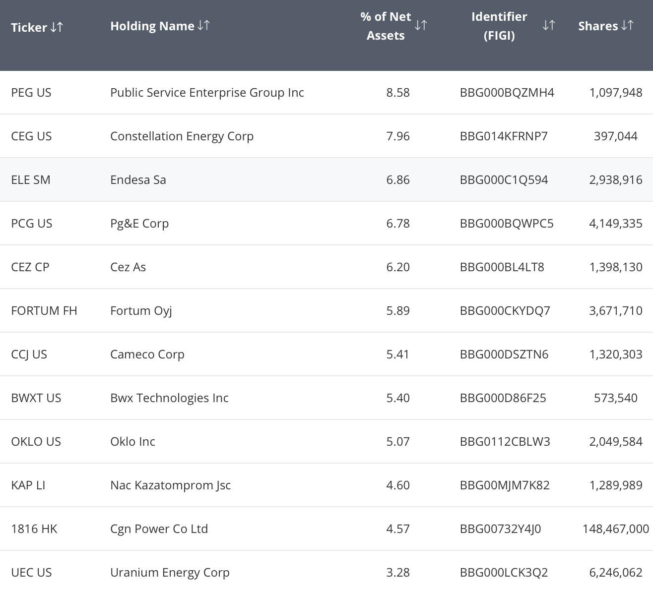Select ticker 1816 HK
The width and height of the screenshot is (653, 589).
pos(34,529)
